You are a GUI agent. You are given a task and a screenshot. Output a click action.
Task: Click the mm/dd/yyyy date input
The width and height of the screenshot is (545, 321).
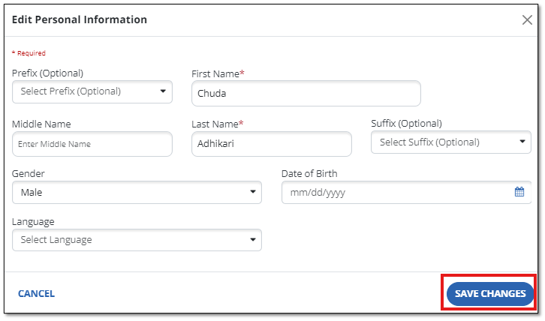396,192
